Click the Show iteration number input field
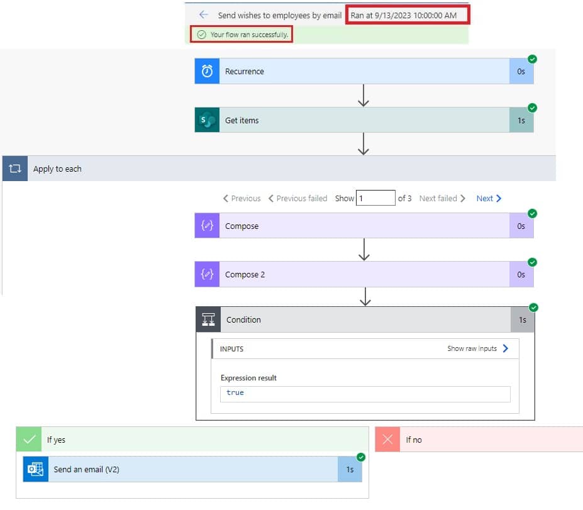The width and height of the screenshot is (583, 510). (375, 197)
